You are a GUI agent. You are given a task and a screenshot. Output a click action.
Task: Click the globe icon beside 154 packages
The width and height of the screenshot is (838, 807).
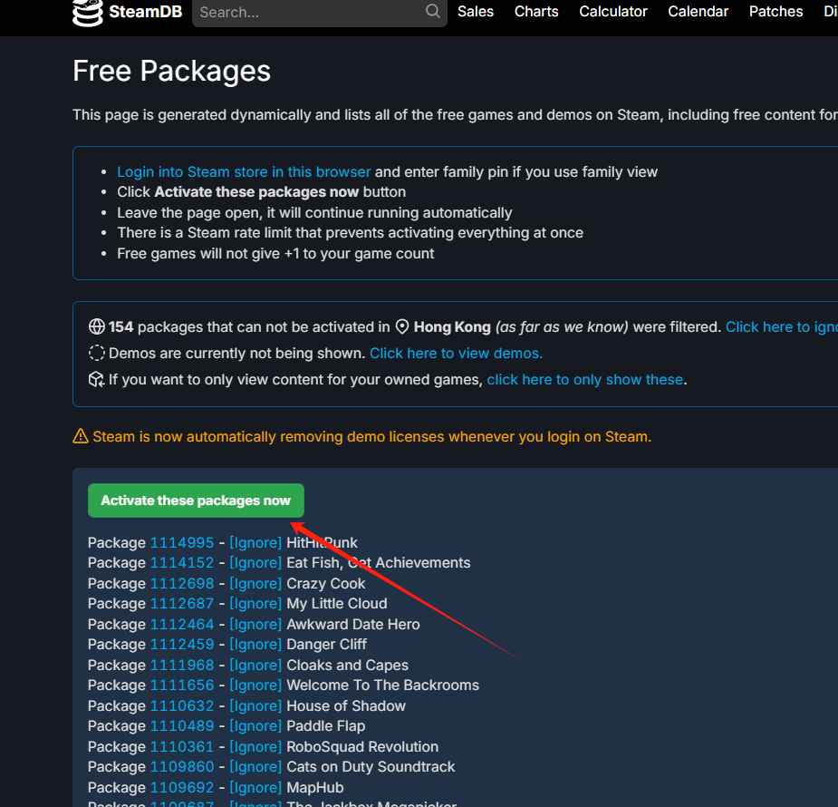coord(97,326)
